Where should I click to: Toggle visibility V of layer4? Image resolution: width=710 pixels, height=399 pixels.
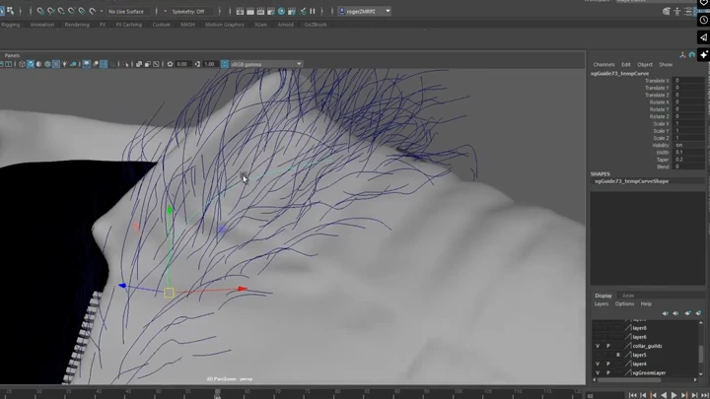tap(598, 365)
